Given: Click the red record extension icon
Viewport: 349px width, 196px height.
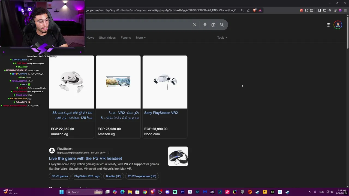Looking at the screenshot, I should [301, 10].
